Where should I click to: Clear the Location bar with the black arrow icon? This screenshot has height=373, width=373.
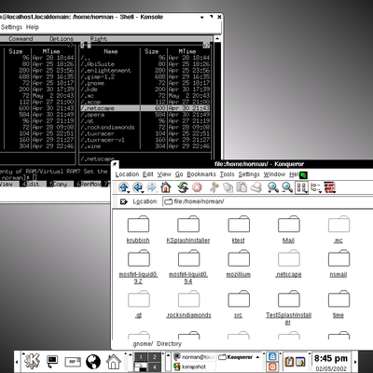(x=123, y=201)
